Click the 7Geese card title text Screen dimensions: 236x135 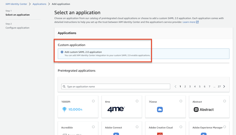point(153,102)
